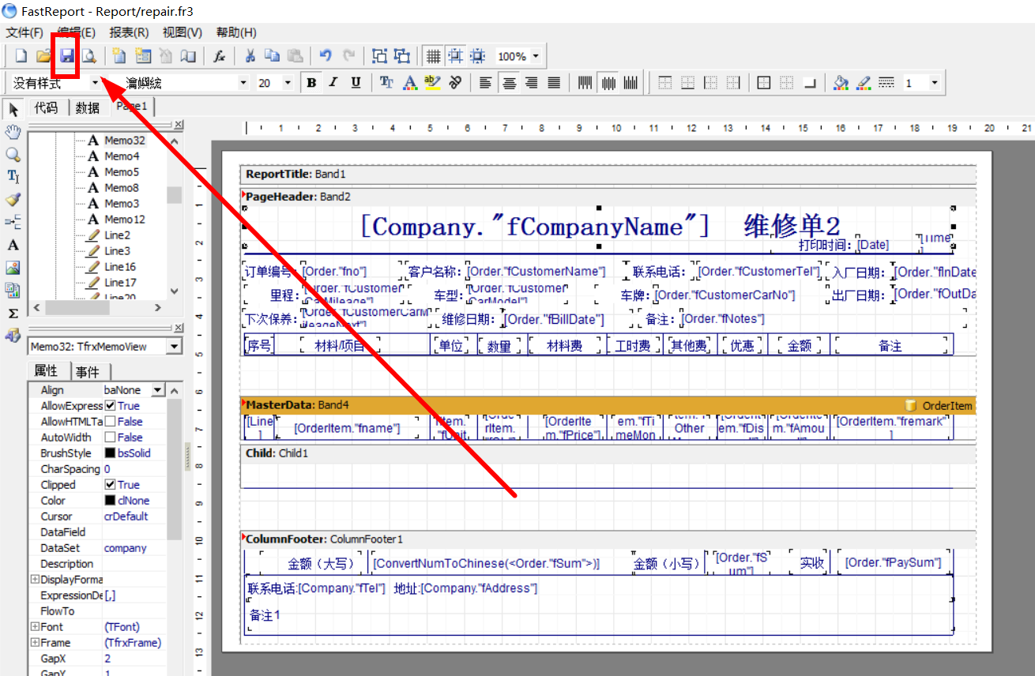Uncheck the AllowExpressions True checkbox
The width and height of the screenshot is (1035, 676).
pyautogui.click(x=111, y=406)
